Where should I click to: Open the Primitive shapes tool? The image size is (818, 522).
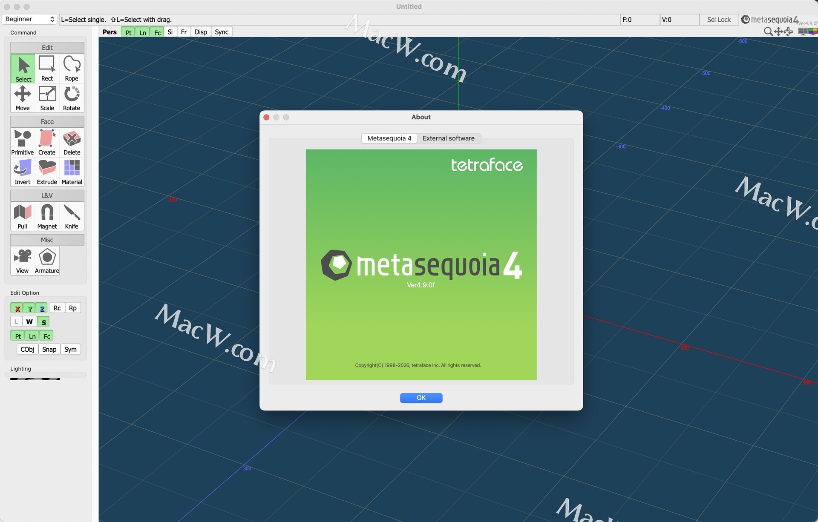(x=23, y=143)
